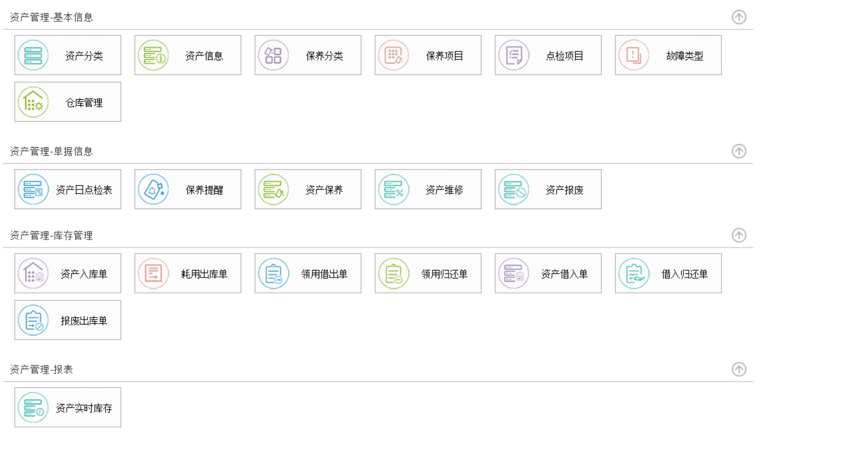Go to 资产实时库存 report
The width and height of the screenshot is (843, 468).
68,408
